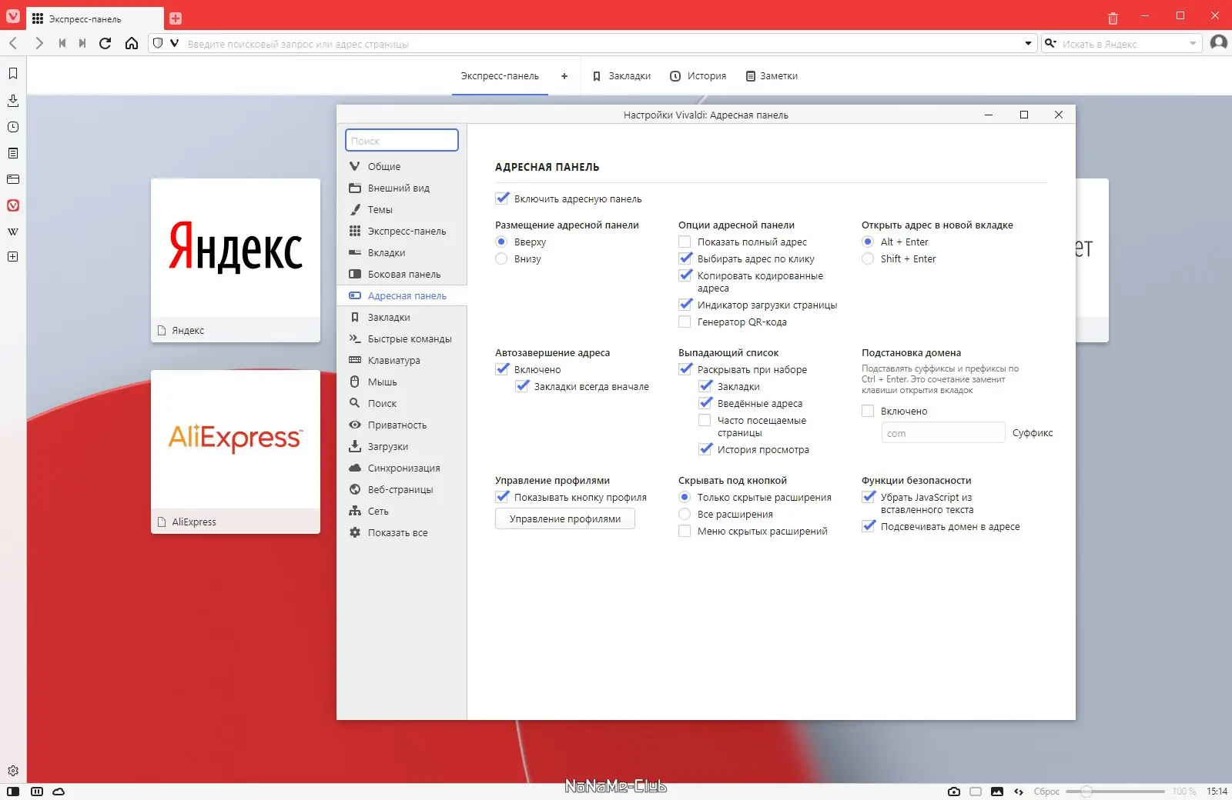The width and height of the screenshot is (1232, 800).
Task: Open Vivaldi web panel in sidebar
Action: [x=13, y=205]
